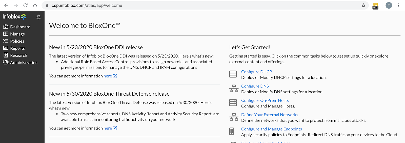
Task: Open Dashboard from the sidebar
Action: (20, 27)
